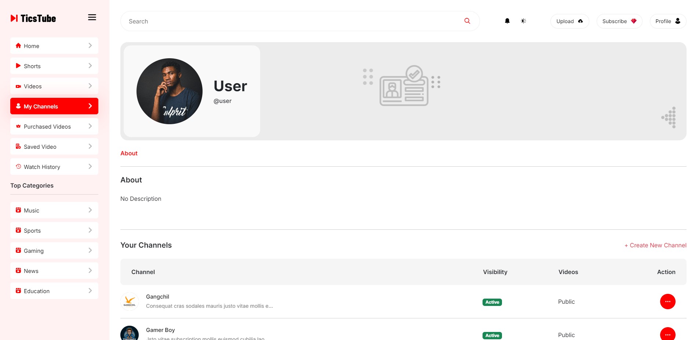Click the notification bell icon
The height and width of the screenshot is (340, 695).
(507, 21)
